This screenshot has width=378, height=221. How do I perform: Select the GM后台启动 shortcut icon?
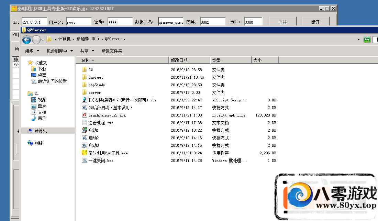point(85,108)
